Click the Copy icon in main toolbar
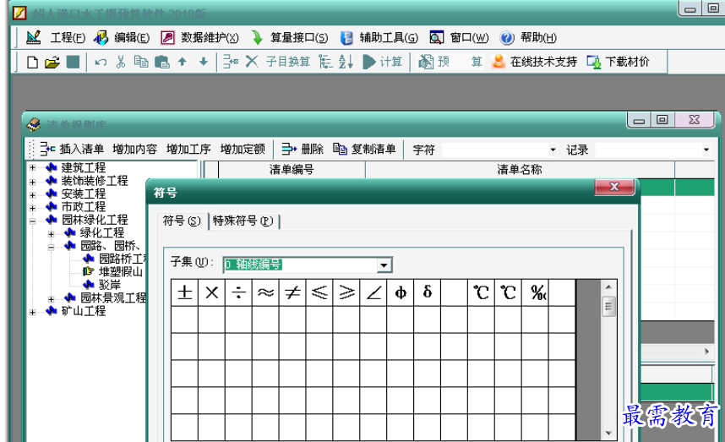 pyautogui.click(x=141, y=62)
